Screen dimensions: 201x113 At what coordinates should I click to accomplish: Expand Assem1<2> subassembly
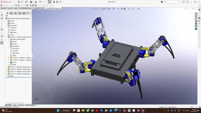click(x=6, y=69)
